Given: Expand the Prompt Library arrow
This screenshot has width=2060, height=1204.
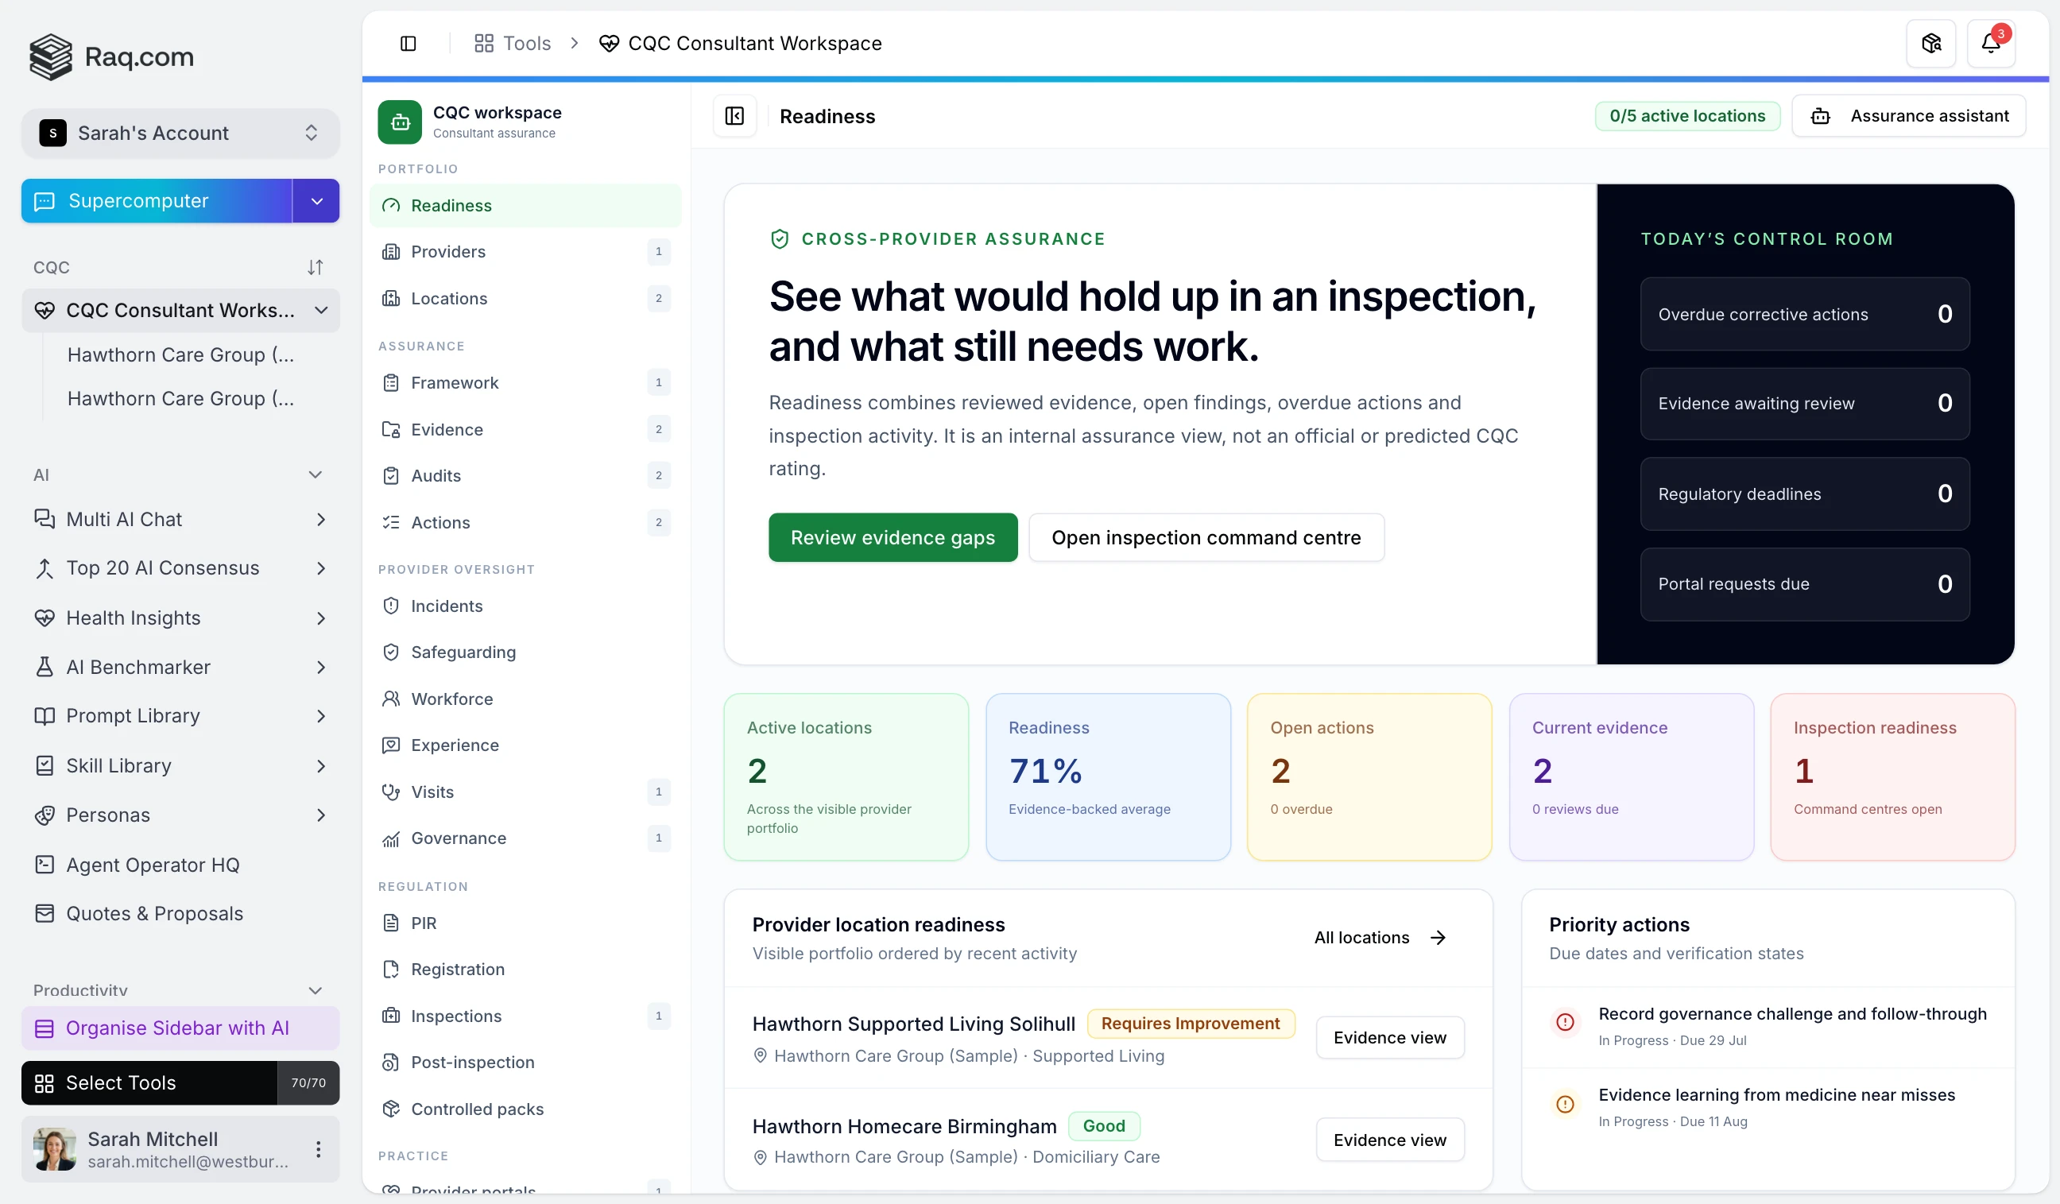Looking at the screenshot, I should pyautogui.click(x=320, y=716).
